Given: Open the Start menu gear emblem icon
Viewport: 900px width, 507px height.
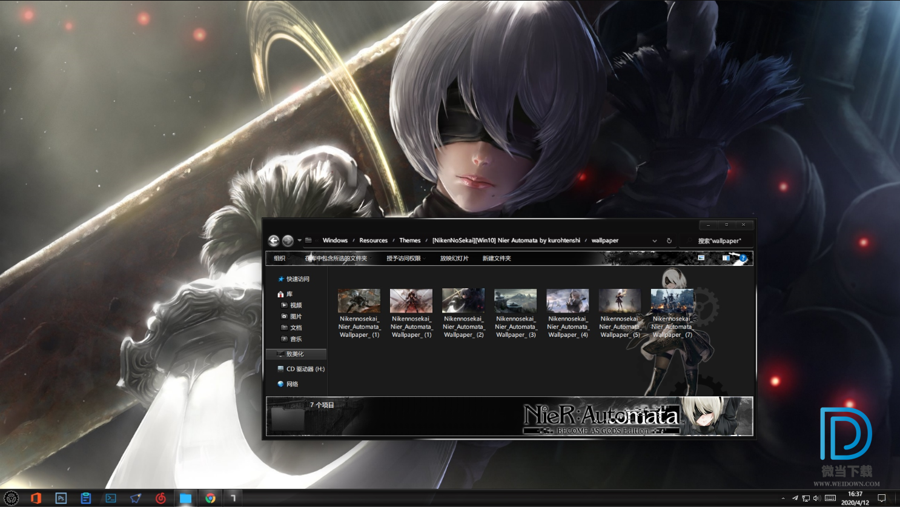Looking at the screenshot, I should (12, 498).
